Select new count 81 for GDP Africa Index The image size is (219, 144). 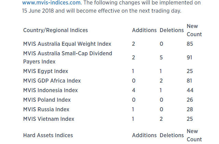click(190, 81)
